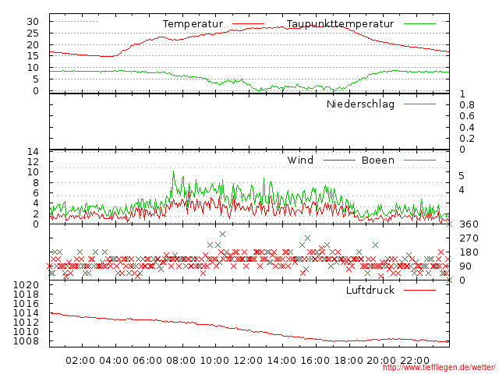Click the 180 wind direction axis value
The height and width of the screenshot is (374, 499).
tap(469, 252)
